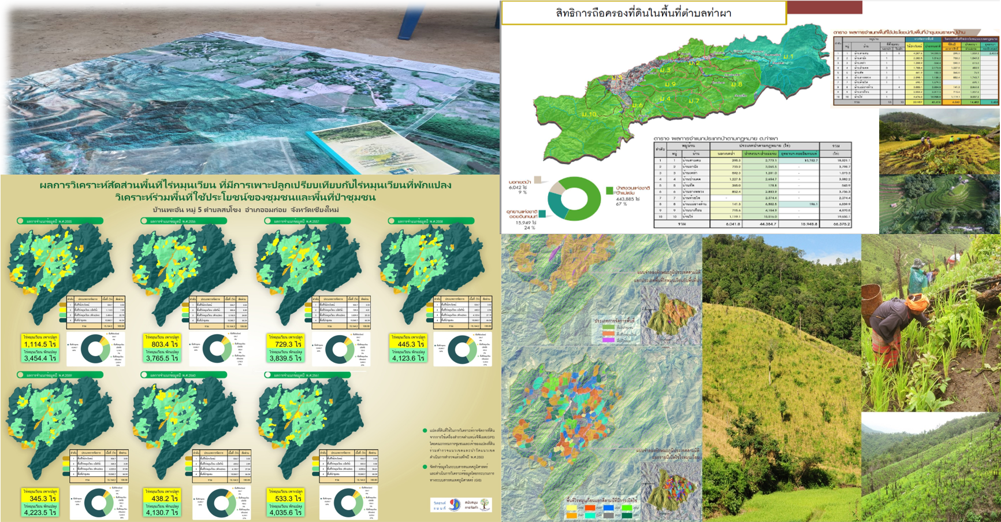Click the logo icons at the poster's bottom right

(460, 505)
